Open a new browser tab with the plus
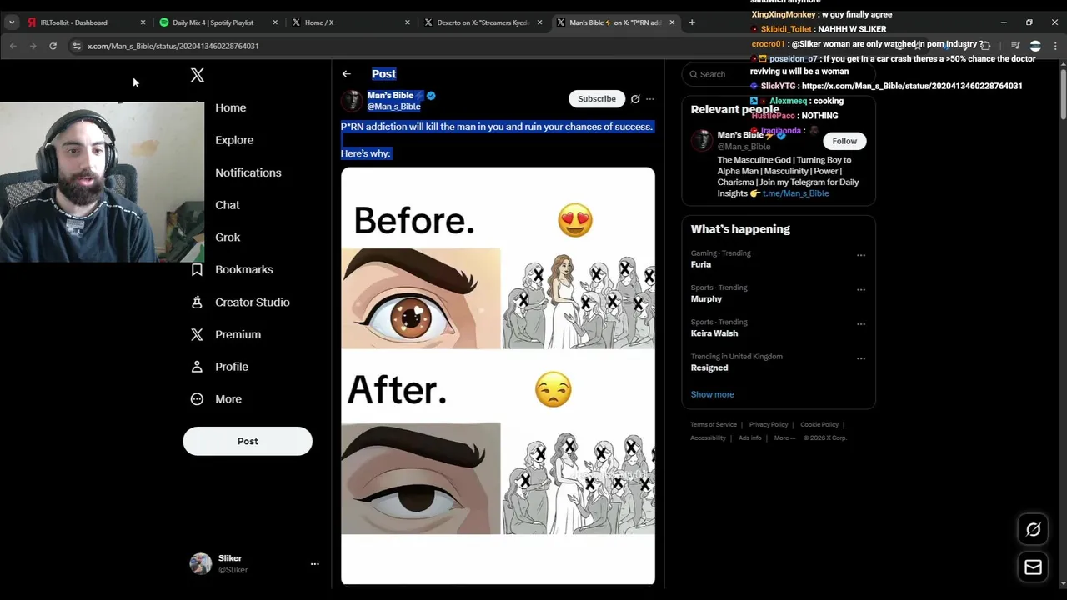Image resolution: width=1067 pixels, height=600 pixels. click(x=692, y=22)
